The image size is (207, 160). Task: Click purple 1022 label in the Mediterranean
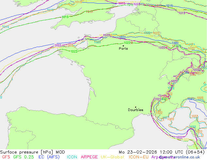[179, 137]
